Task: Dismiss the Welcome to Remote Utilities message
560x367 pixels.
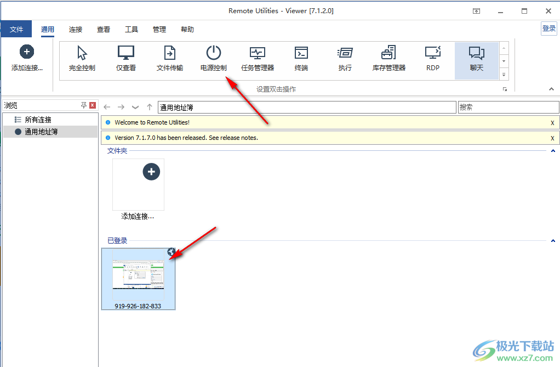Action: click(552, 123)
